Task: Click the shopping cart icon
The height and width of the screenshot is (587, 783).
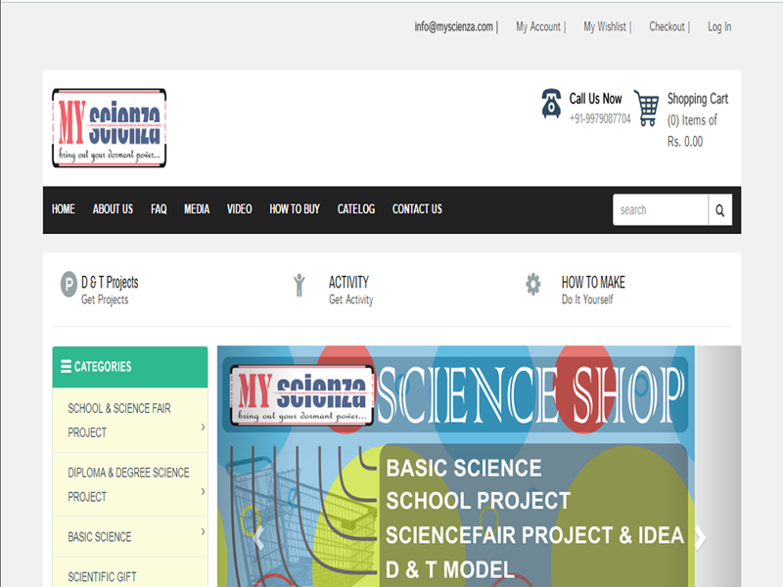Action: (646, 108)
